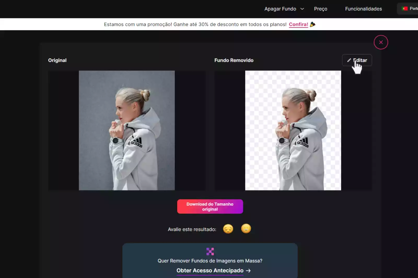The width and height of the screenshot is (418, 278).
Task: Click the party popper emoji in the promo banner
Action: click(313, 24)
